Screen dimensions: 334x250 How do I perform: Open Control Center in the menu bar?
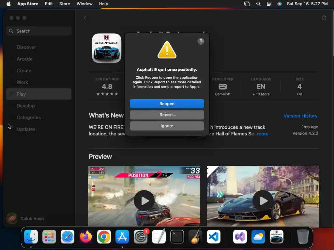click(x=269, y=4)
